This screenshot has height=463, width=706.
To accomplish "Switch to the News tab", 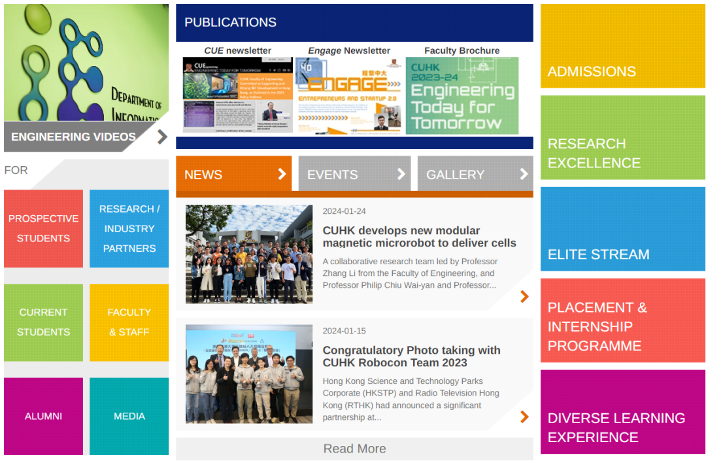I will tap(233, 174).
